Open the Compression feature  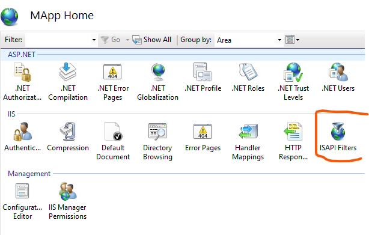(68, 136)
